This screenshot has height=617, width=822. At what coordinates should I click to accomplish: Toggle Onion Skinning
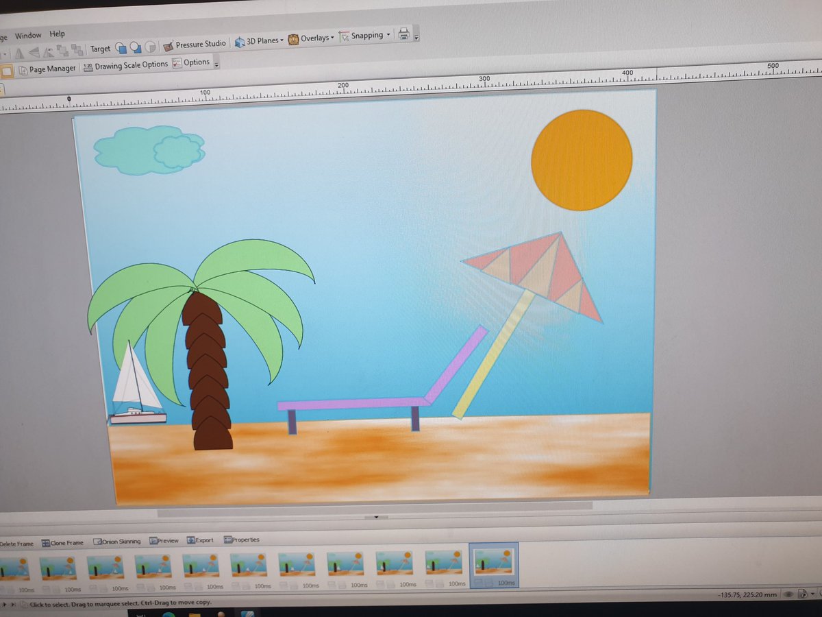(116, 542)
